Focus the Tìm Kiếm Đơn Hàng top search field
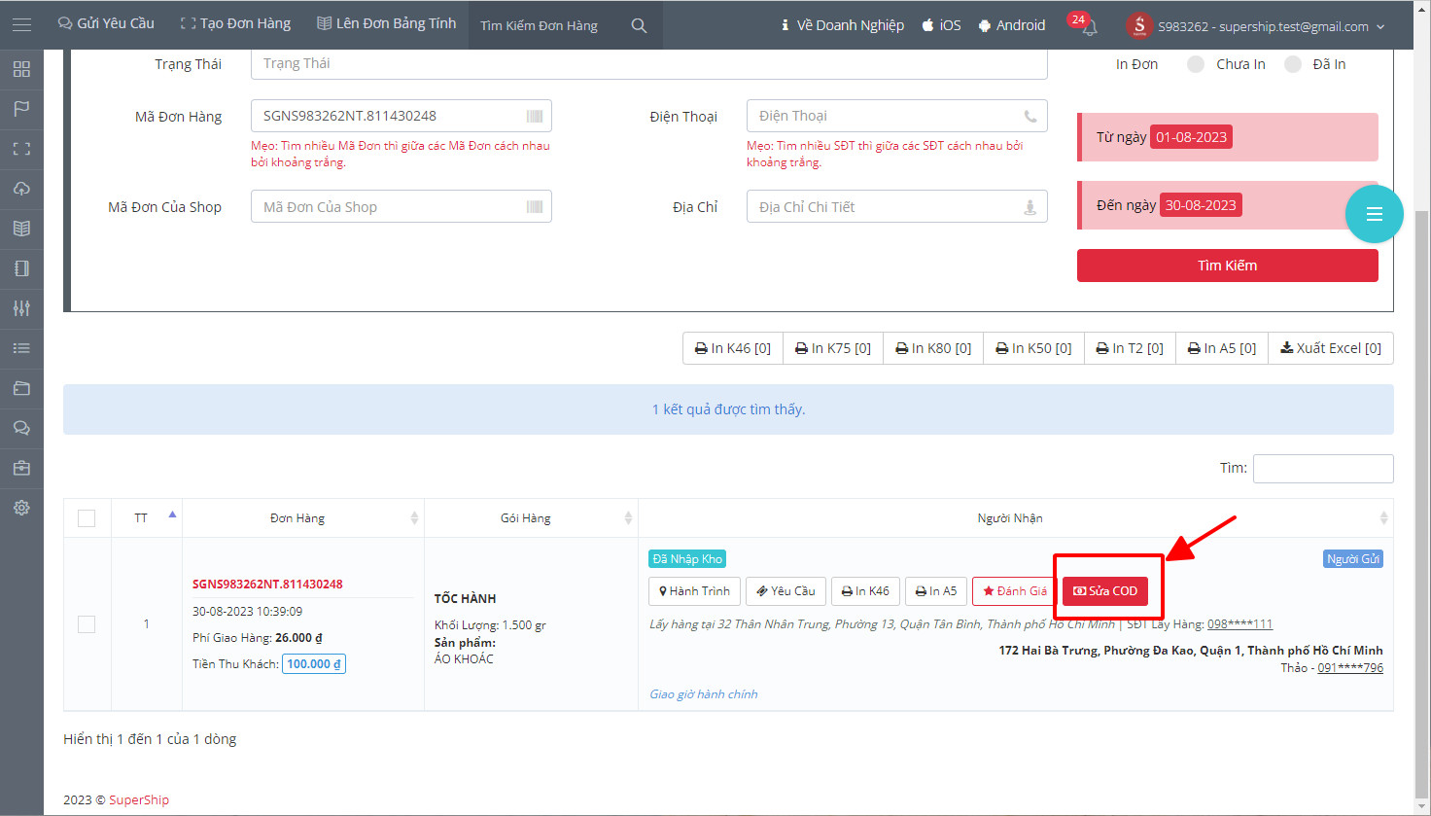The height and width of the screenshot is (816, 1431). [x=549, y=25]
